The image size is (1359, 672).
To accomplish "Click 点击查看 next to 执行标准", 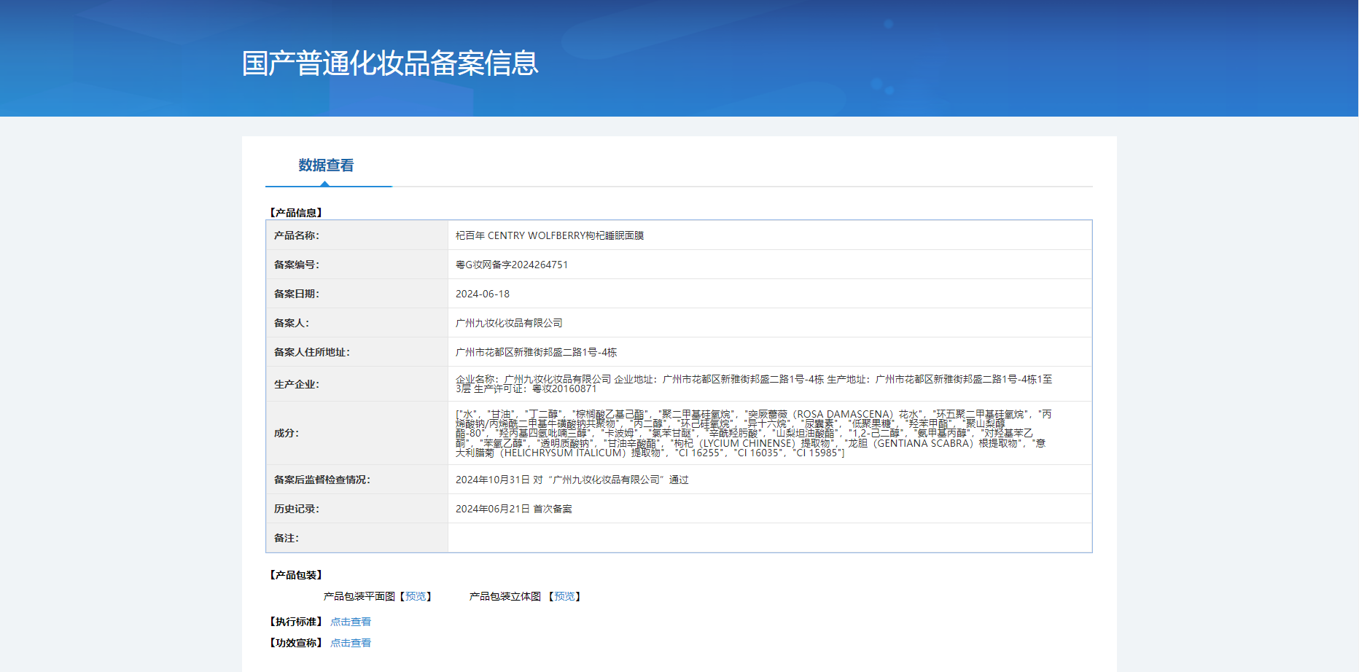I will click(351, 622).
